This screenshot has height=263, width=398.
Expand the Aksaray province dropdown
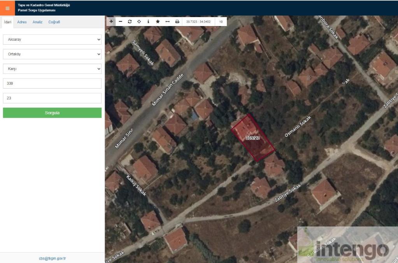[x=52, y=40]
